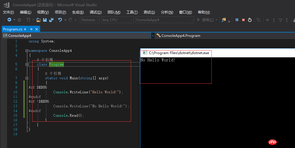Open the ConsoleApp4 startup project dropdown
295x148 pixels.
165,20
